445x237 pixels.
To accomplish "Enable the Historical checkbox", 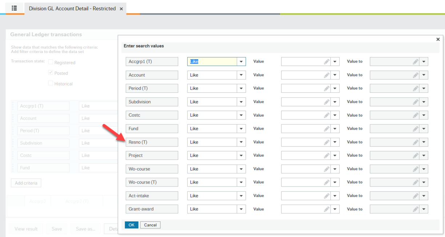I will [x=51, y=83].
